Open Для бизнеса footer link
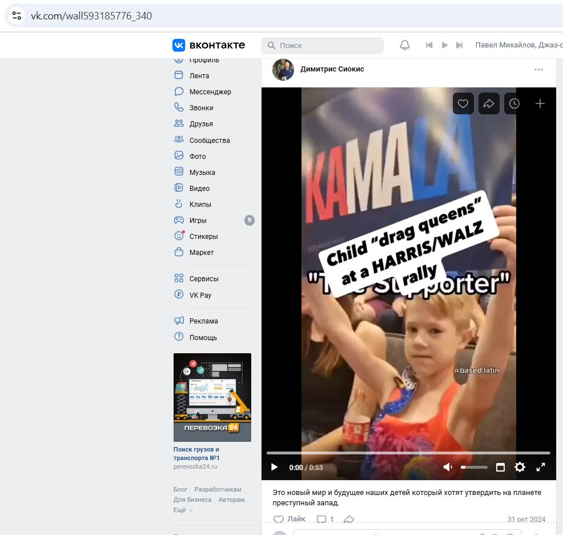 coord(192,500)
